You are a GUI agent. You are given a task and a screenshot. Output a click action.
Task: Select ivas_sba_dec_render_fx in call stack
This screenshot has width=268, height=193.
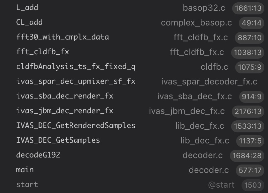pyautogui.click(x=65, y=96)
